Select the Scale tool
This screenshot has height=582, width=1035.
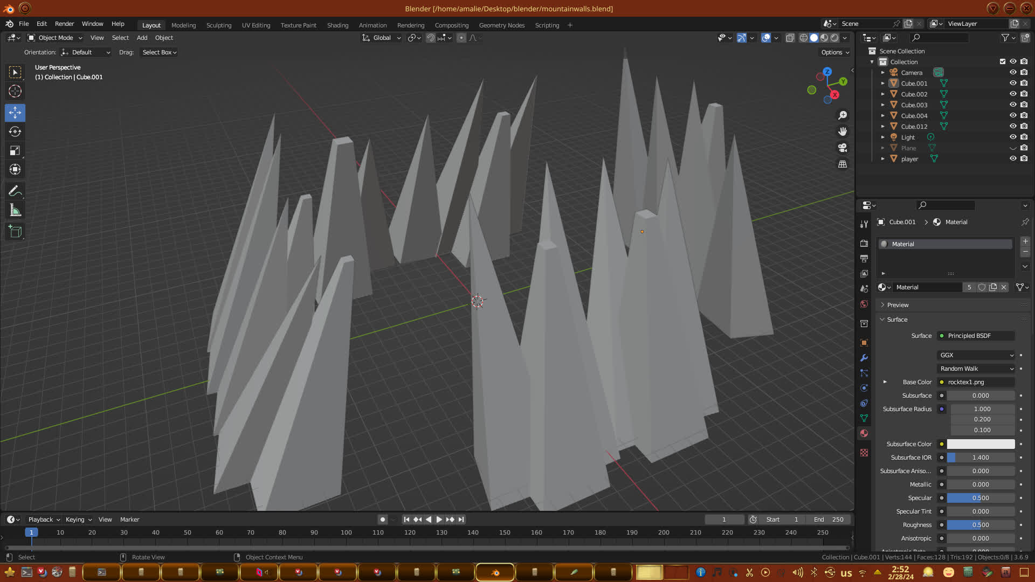pyautogui.click(x=15, y=151)
